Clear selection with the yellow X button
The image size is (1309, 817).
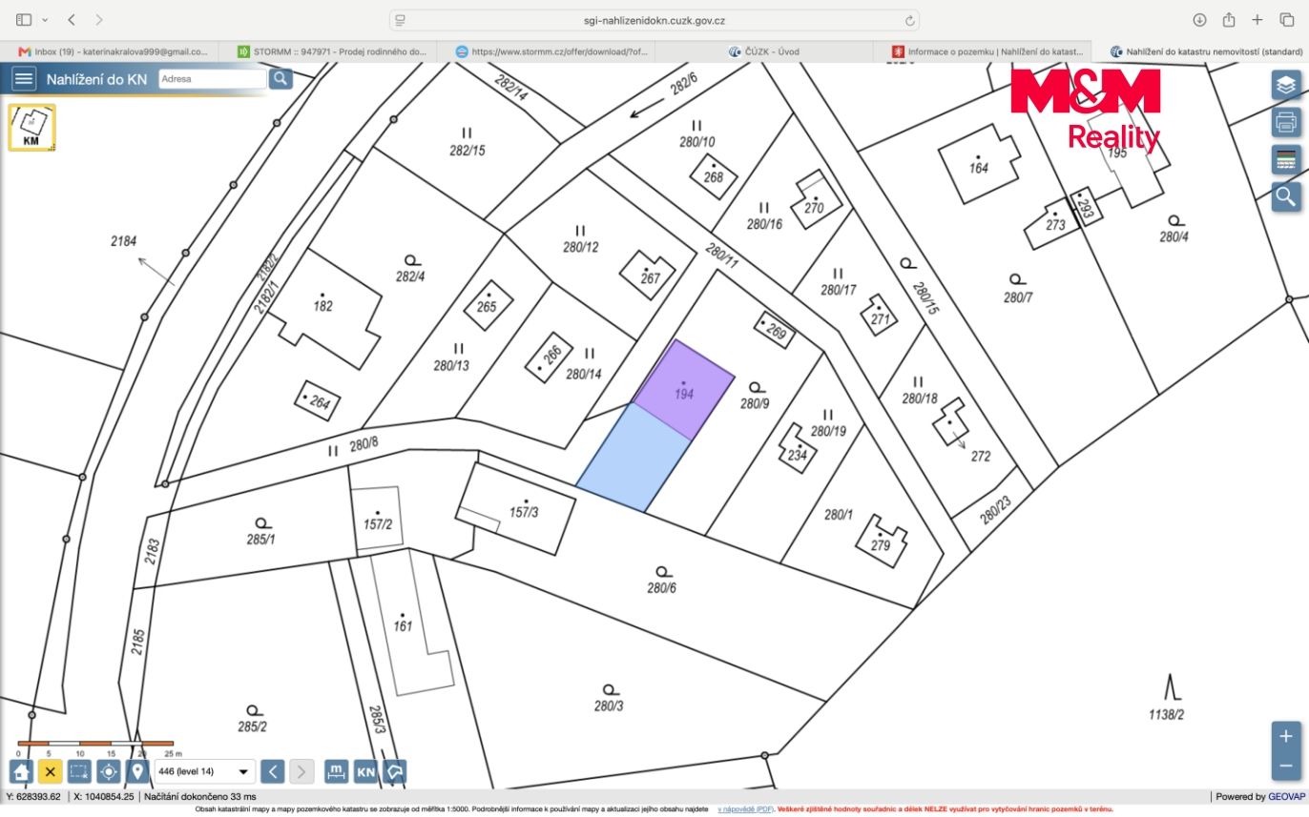tap(51, 771)
